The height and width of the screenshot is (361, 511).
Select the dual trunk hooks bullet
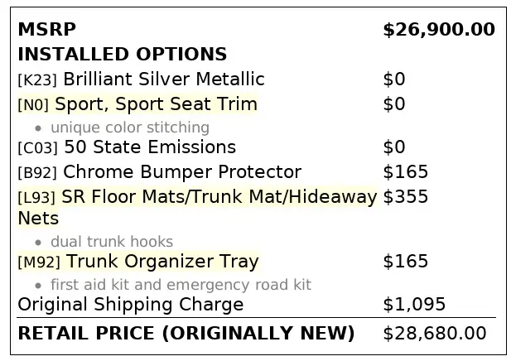[x=112, y=242]
